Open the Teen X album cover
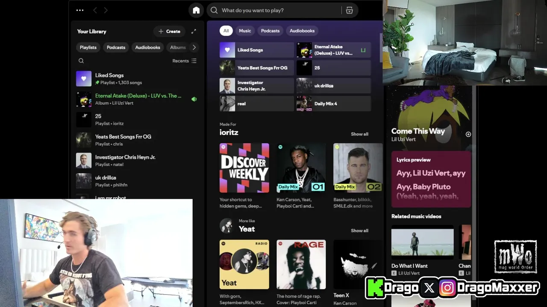This screenshot has height=307, width=547. (x=358, y=264)
